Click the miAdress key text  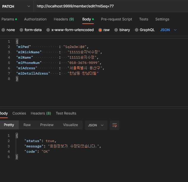click(x=27, y=68)
